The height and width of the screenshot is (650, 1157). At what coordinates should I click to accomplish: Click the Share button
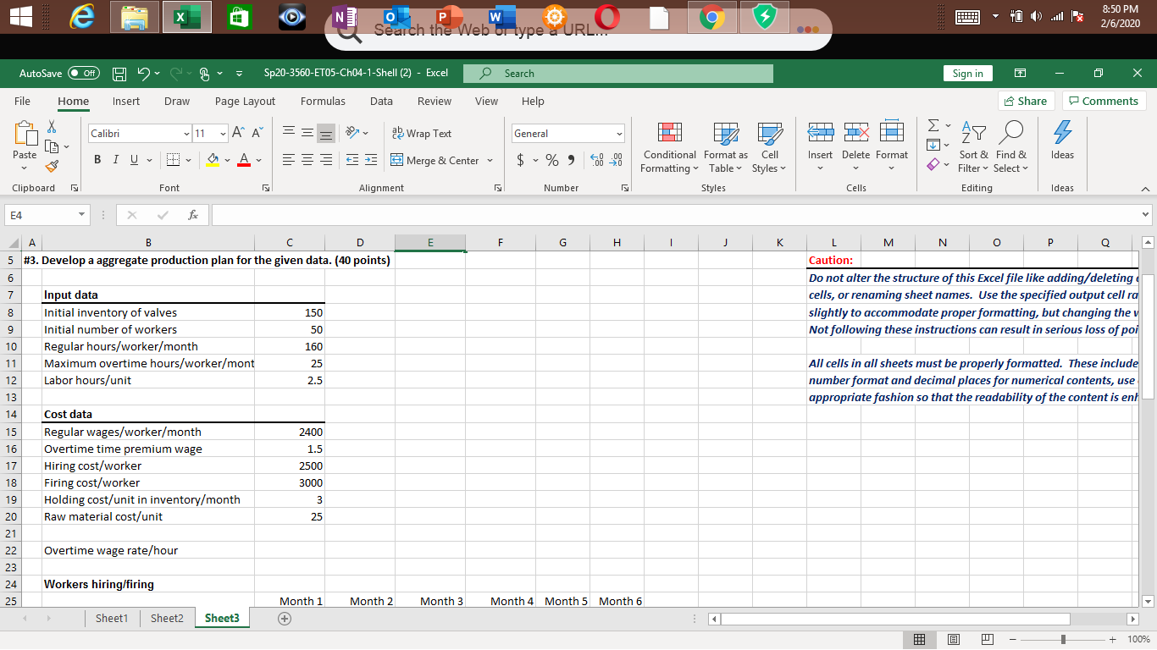[1026, 101]
